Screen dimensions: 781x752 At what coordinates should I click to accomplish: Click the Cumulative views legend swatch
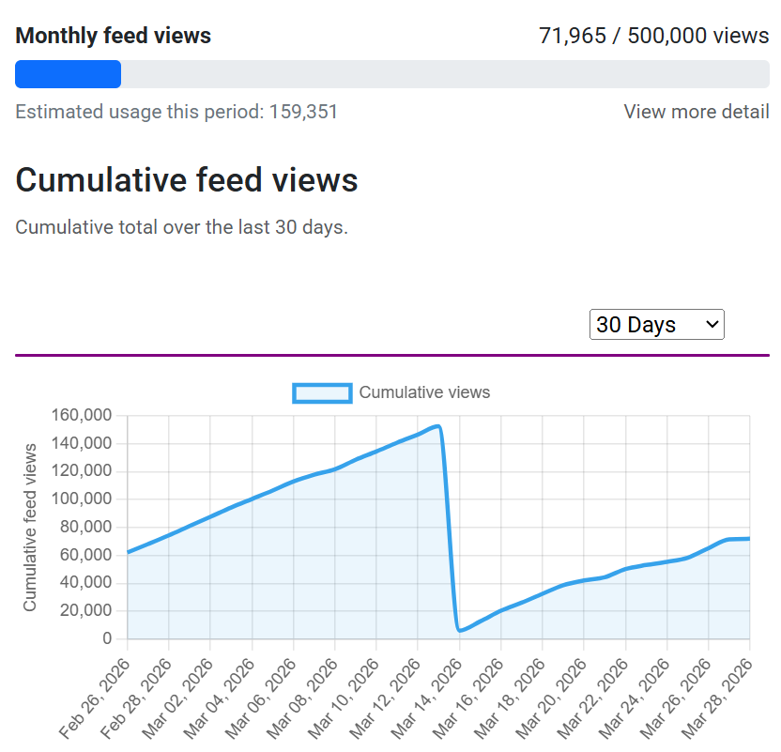pyautogui.click(x=322, y=392)
